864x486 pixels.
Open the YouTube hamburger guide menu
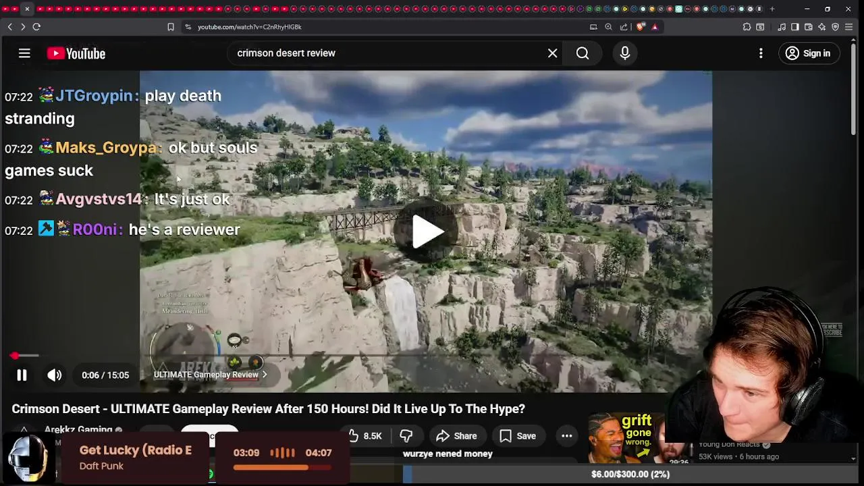tap(24, 53)
